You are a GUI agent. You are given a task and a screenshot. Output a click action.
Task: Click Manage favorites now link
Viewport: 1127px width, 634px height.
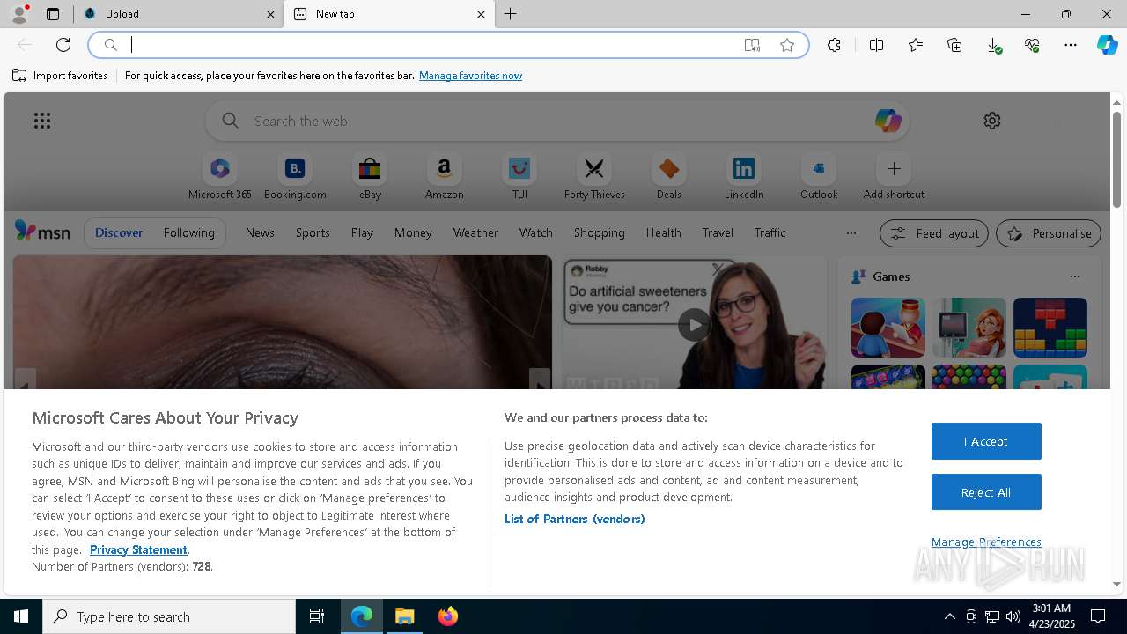470,76
